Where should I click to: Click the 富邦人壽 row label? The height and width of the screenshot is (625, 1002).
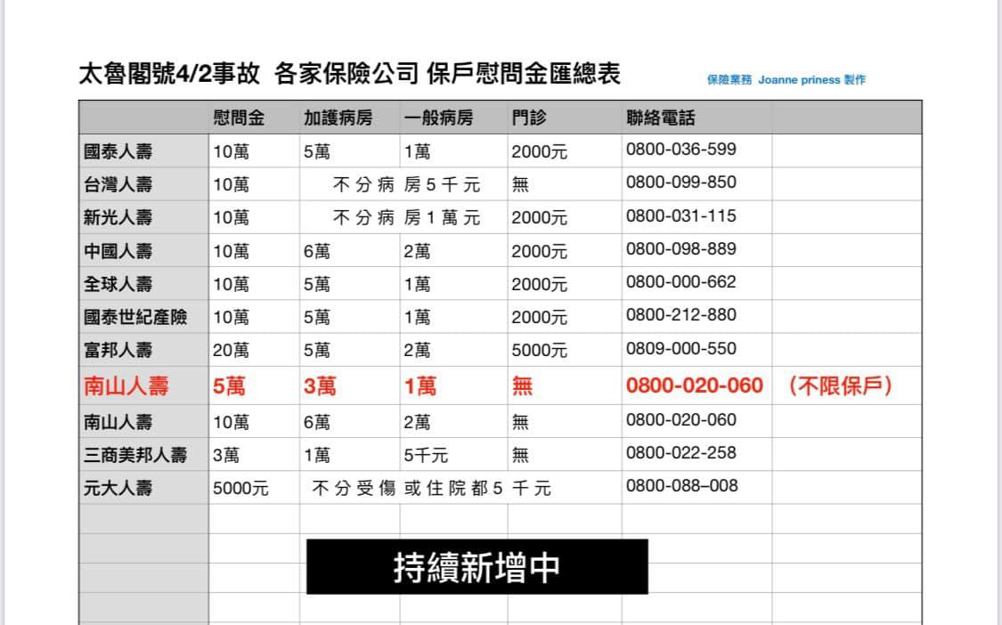click(x=118, y=350)
